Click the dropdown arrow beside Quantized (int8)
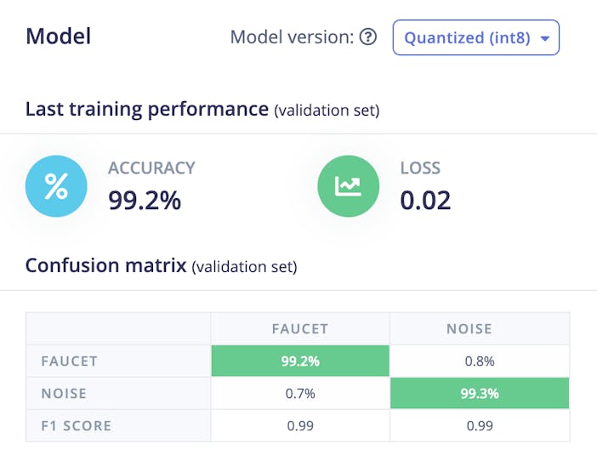This screenshot has width=597, height=472. [544, 38]
